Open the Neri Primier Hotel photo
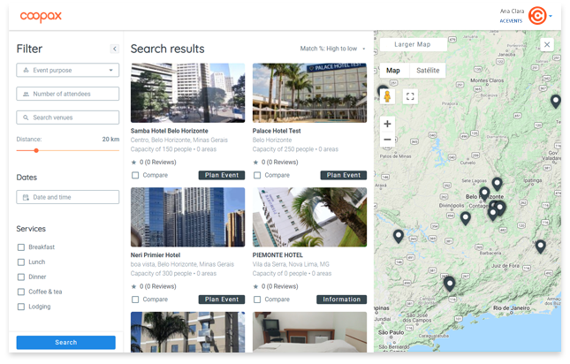Screen dimensions: 570x364 coord(187,216)
